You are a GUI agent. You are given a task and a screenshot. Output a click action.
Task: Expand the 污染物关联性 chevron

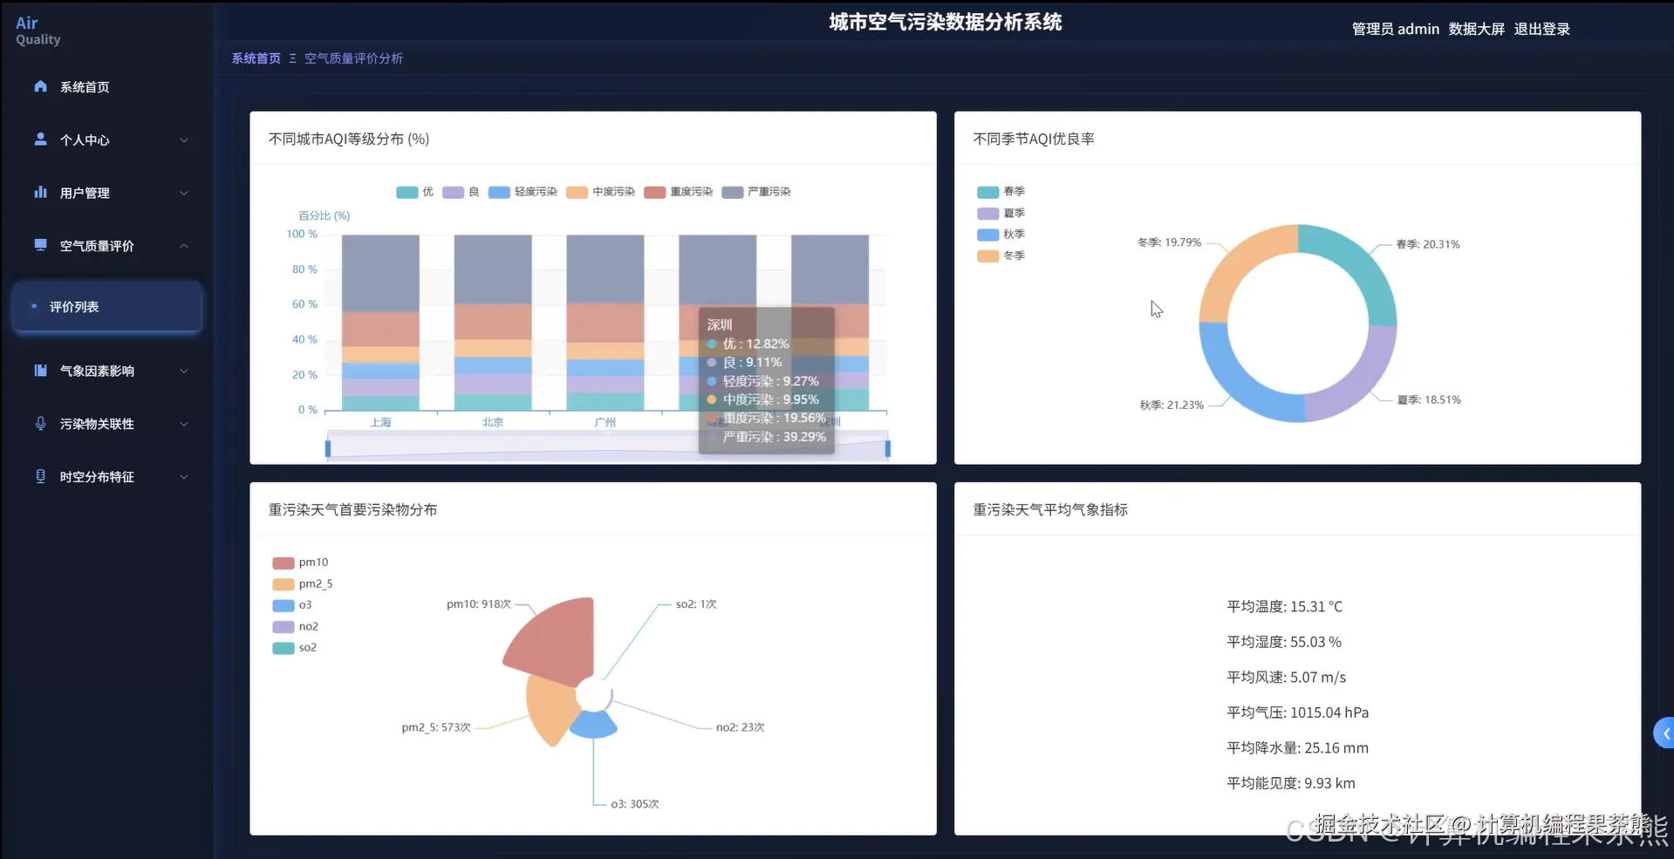[184, 425]
